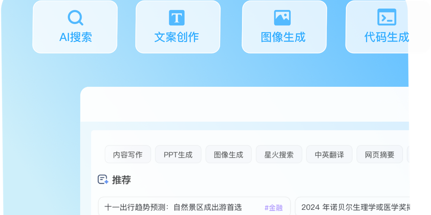Open the 图像生成 feature card

point(283,27)
